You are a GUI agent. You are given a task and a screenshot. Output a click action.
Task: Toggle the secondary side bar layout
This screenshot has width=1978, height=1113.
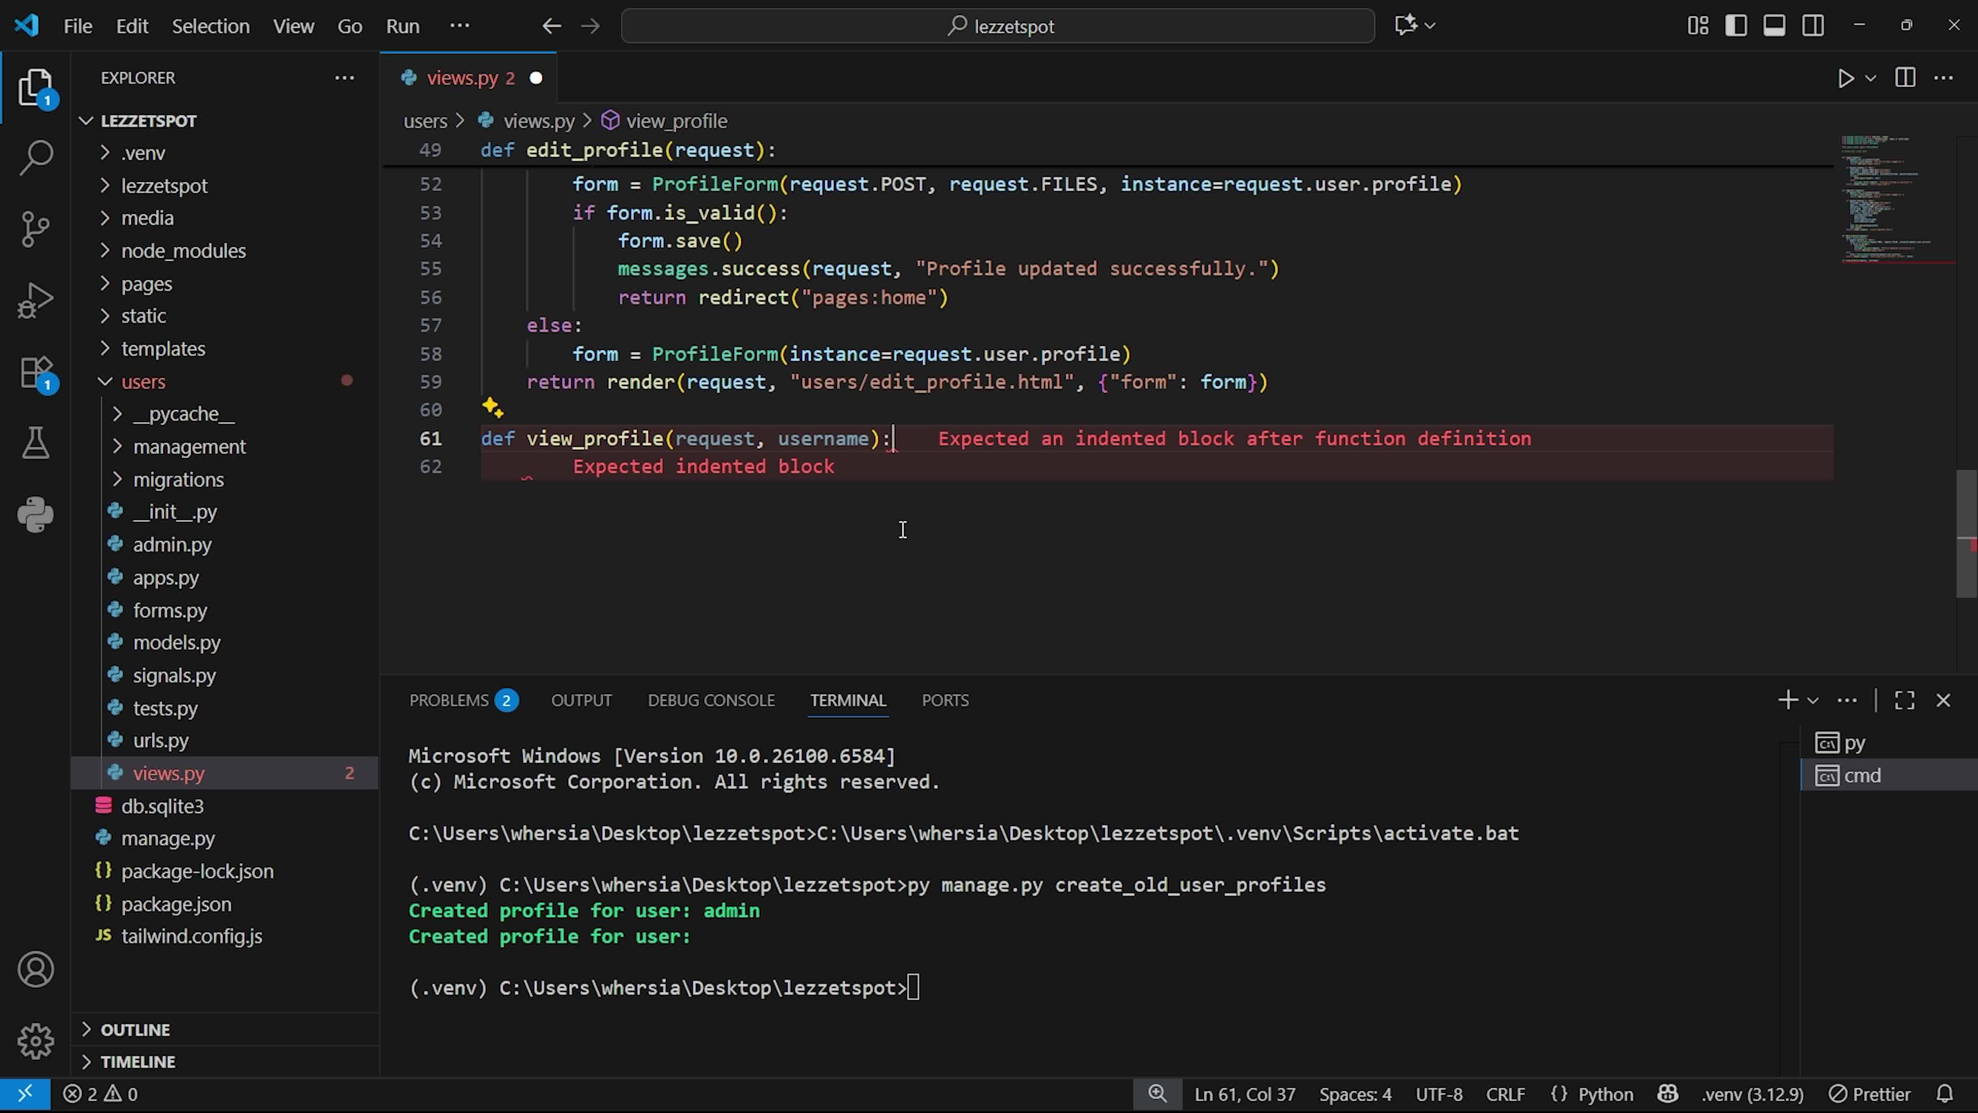(x=1814, y=25)
